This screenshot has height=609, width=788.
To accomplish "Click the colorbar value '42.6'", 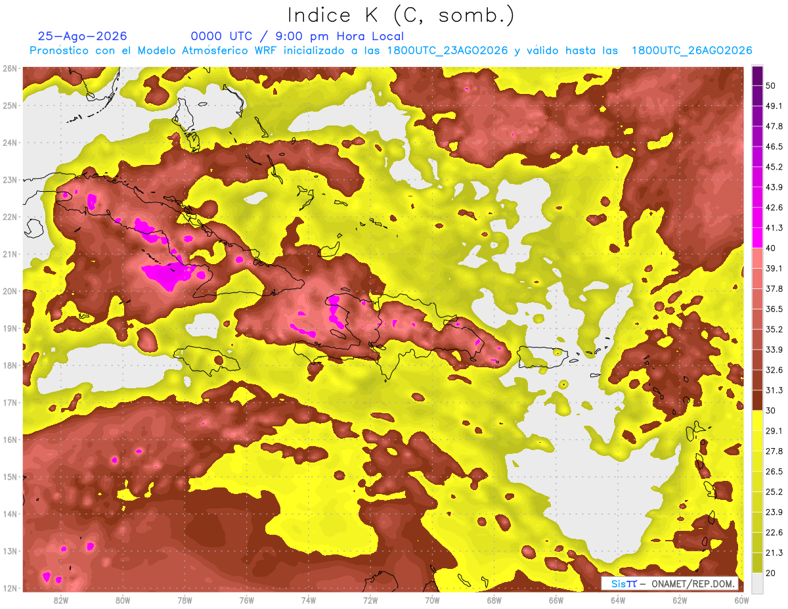I will [x=774, y=208].
